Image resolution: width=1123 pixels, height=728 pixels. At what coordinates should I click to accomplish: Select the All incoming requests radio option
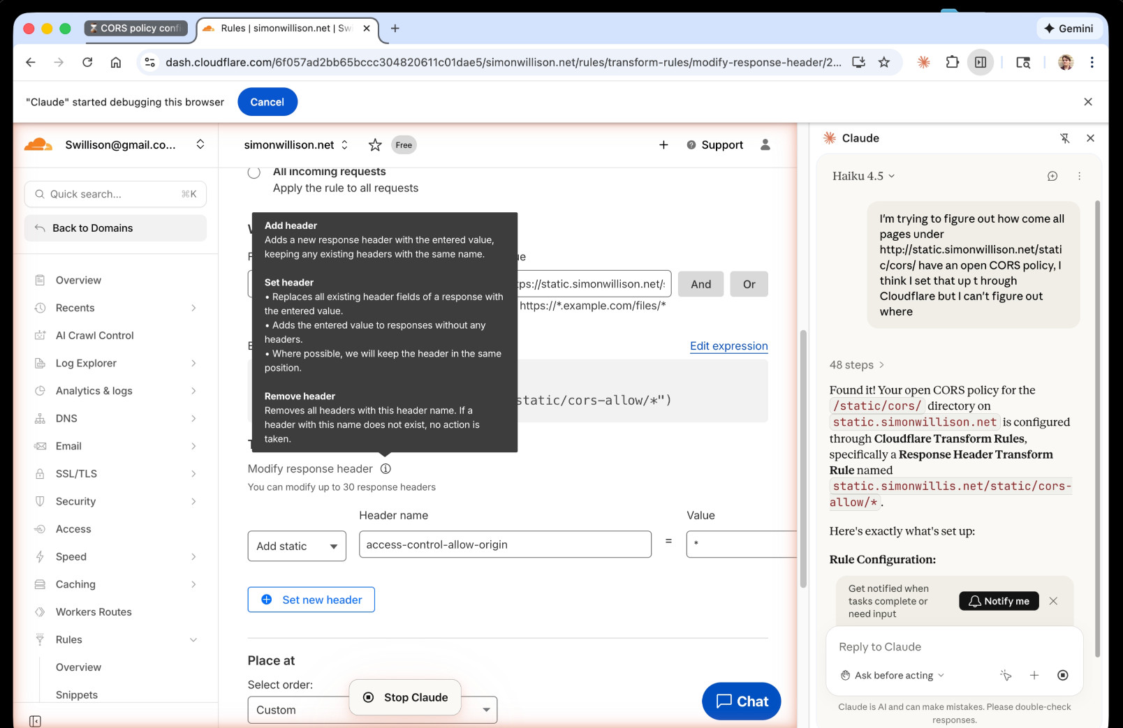pos(254,172)
